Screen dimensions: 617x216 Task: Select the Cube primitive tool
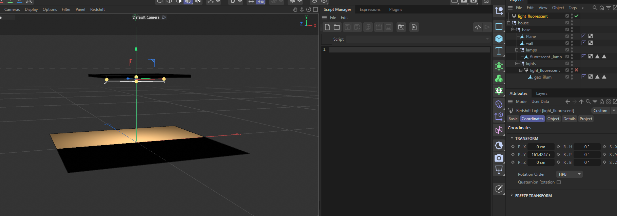pyautogui.click(x=499, y=39)
